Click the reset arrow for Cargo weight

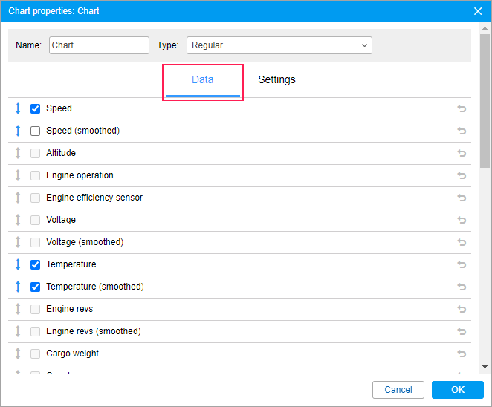click(462, 354)
